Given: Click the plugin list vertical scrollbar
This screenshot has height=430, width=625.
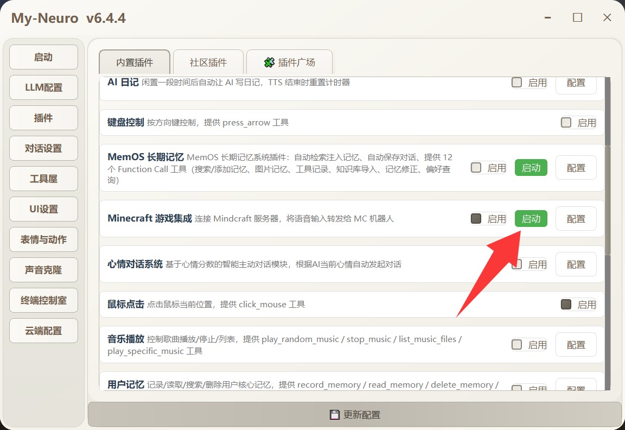Looking at the screenshot, I should pyautogui.click(x=608, y=201).
